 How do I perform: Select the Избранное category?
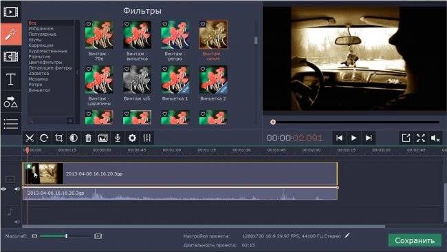click(x=41, y=28)
